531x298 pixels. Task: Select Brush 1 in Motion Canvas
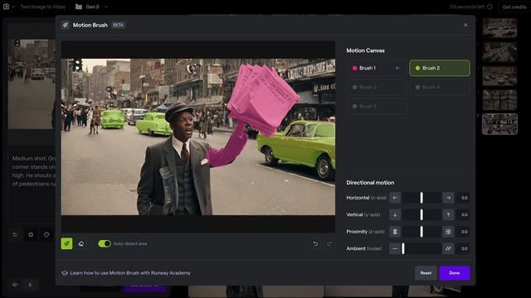(376, 68)
